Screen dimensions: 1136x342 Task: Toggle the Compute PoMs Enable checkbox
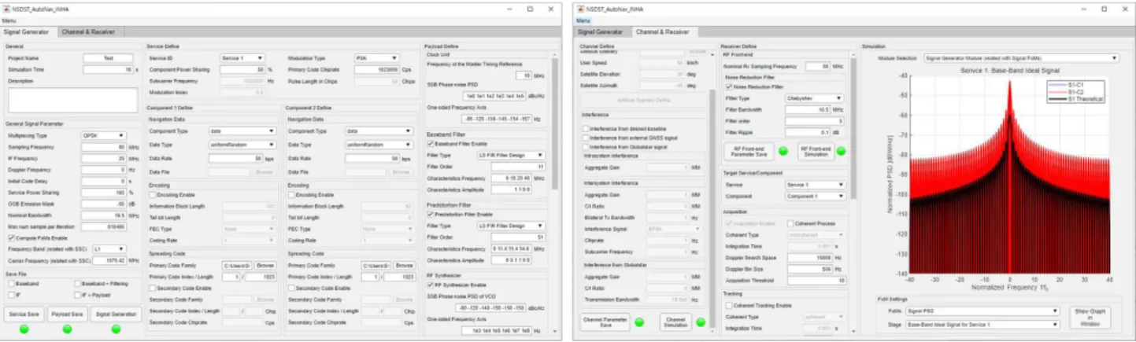10,237
